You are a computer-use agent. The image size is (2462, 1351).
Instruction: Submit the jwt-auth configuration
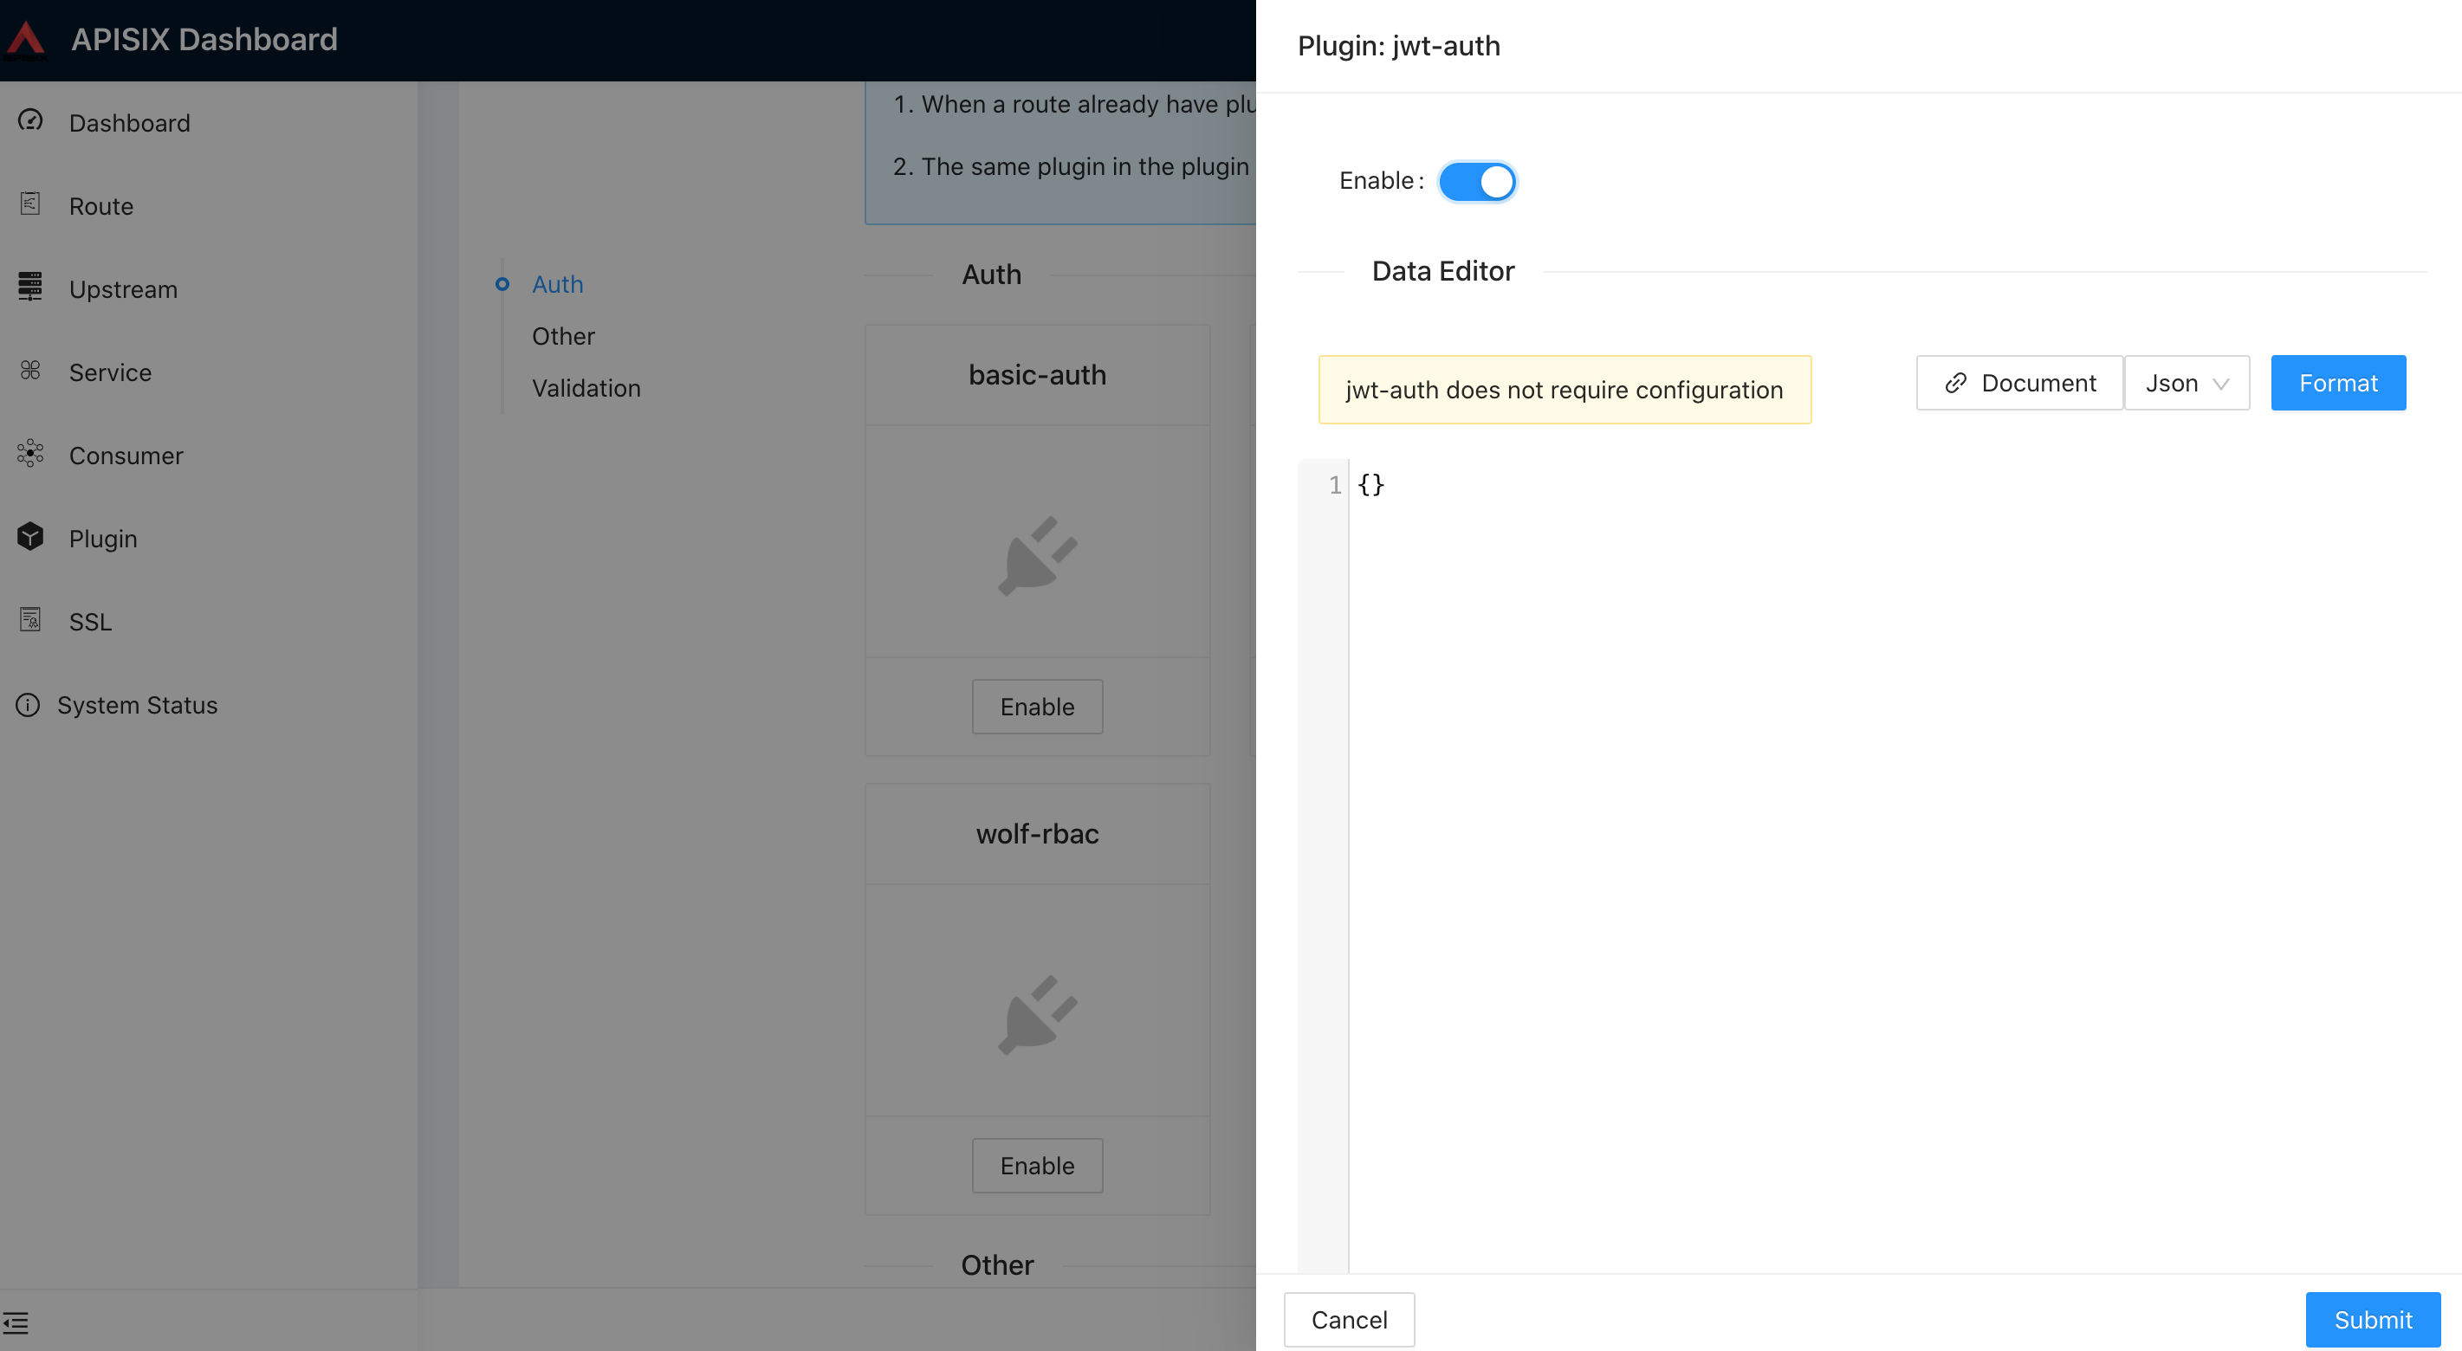(x=2373, y=1320)
